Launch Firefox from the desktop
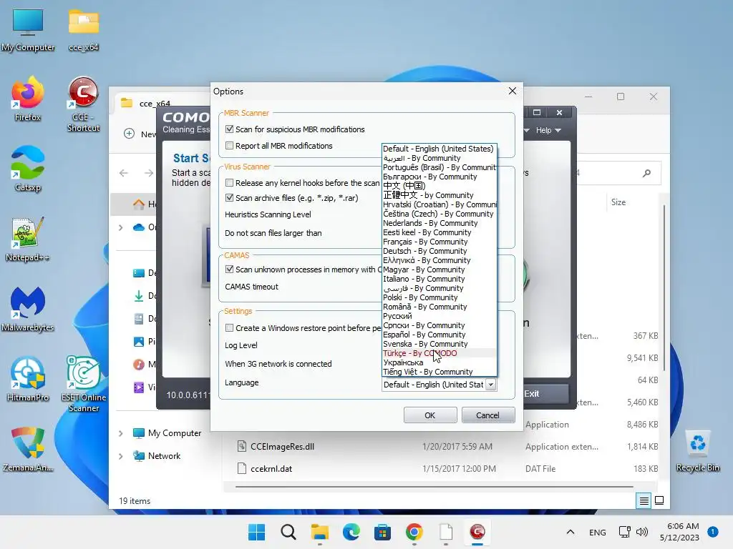733x549 pixels. (x=28, y=99)
